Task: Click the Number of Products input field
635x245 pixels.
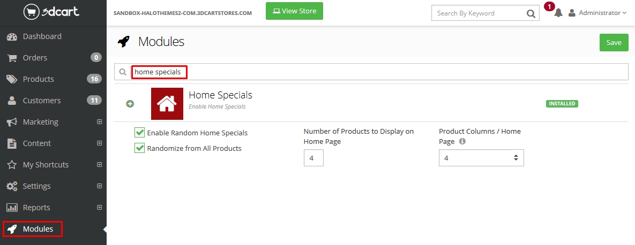Action: pos(313,158)
